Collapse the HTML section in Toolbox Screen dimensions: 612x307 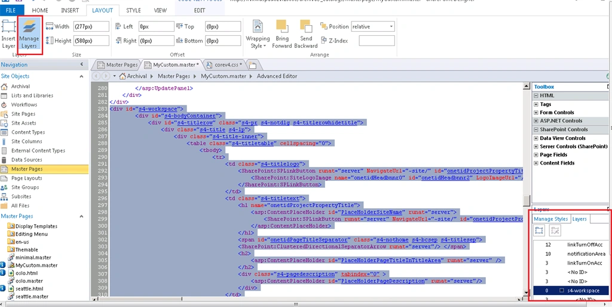click(x=536, y=96)
